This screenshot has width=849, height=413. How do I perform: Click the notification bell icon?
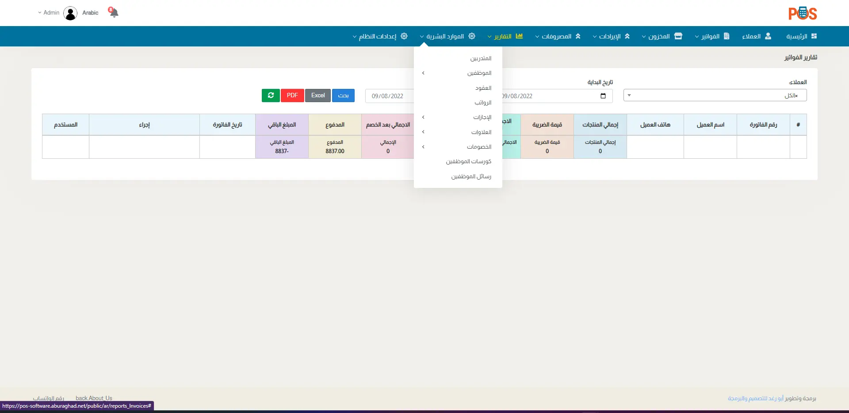pos(114,12)
